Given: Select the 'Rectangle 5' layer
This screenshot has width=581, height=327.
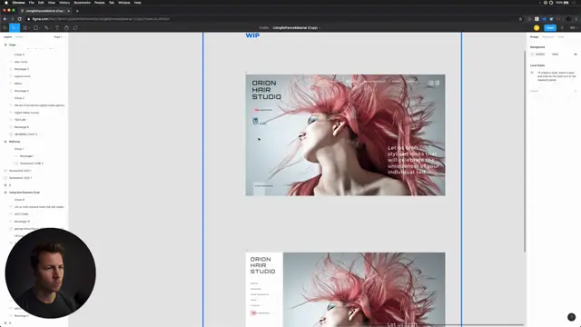Looking at the screenshot, I should point(22,91).
